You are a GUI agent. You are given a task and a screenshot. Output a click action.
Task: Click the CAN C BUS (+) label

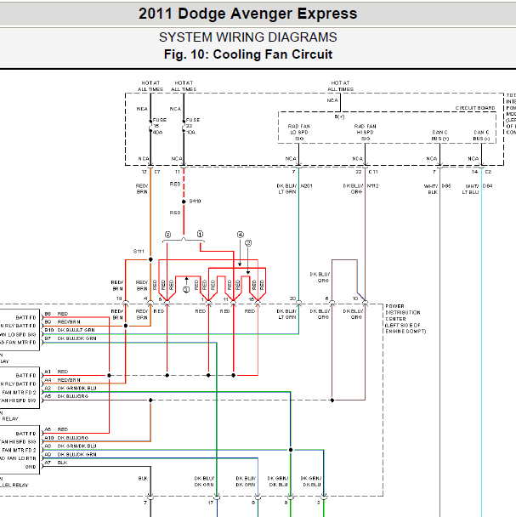(x=440, y=135)
